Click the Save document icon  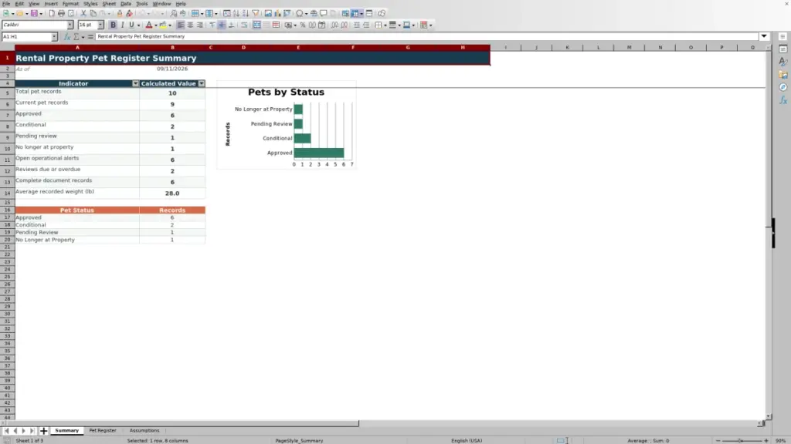(34, 13)
